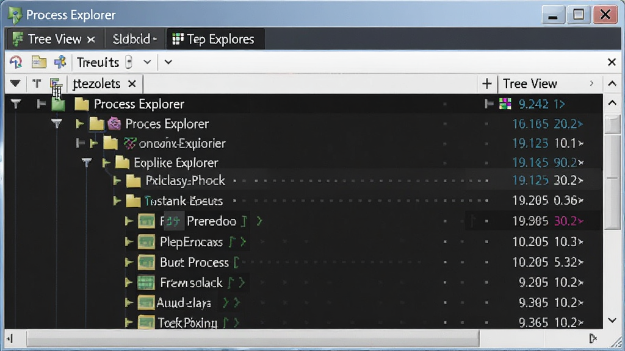Open the Treuits dropdown arrow
Screen dimensions: 625x351
[x=147, y=63]
